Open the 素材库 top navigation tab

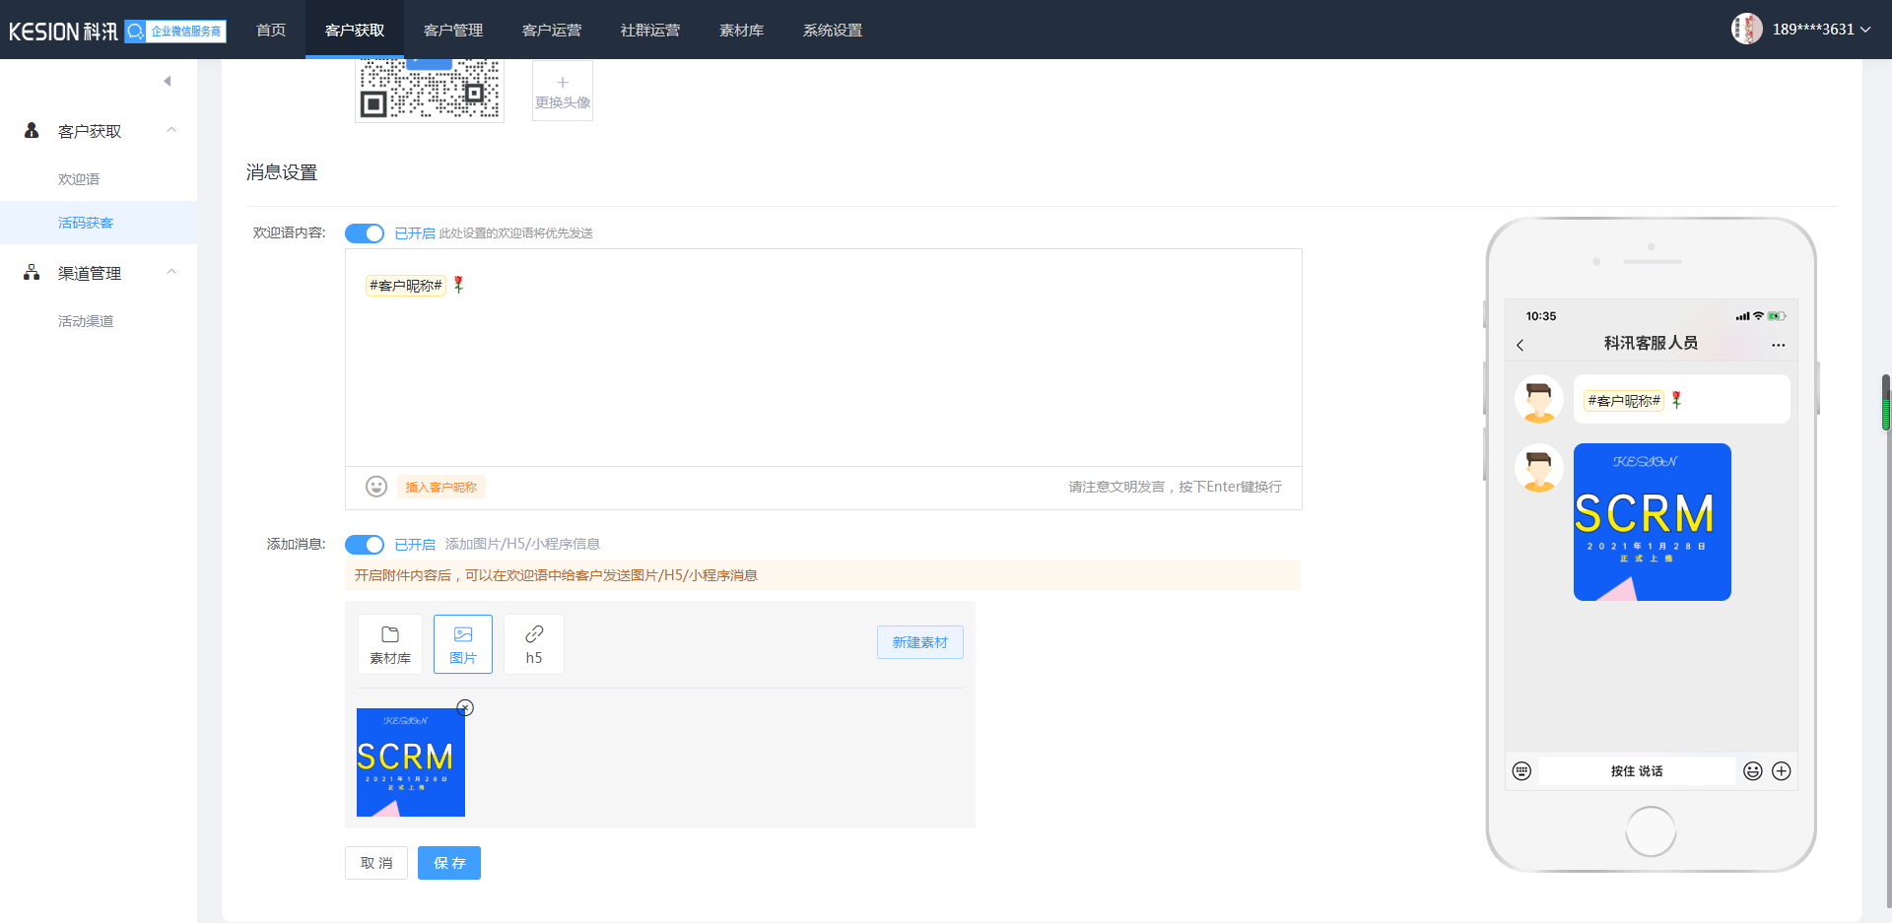[x=741, y=30]
